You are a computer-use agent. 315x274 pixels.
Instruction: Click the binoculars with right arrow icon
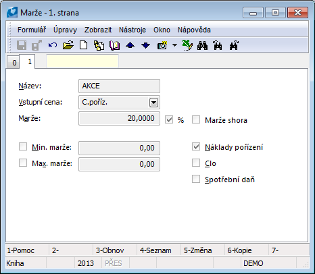pyautogui.click(x=234, y=45)
